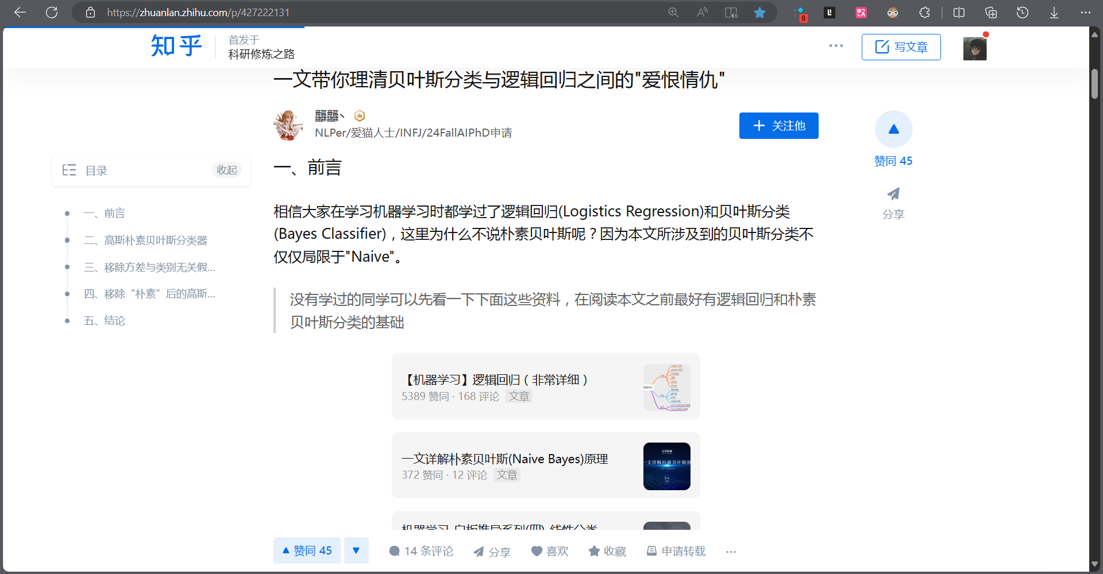The image size is (1103, 574).
Task: Open the dark blue Naive Bayes thumbnail
Action: [x=667, y=466]
